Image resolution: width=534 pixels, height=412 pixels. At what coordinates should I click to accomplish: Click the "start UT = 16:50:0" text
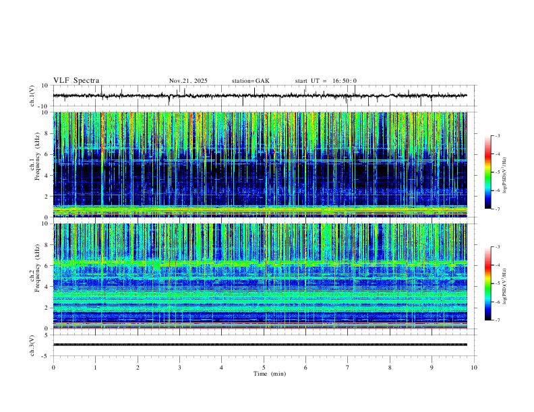click(x=326, y=81)
